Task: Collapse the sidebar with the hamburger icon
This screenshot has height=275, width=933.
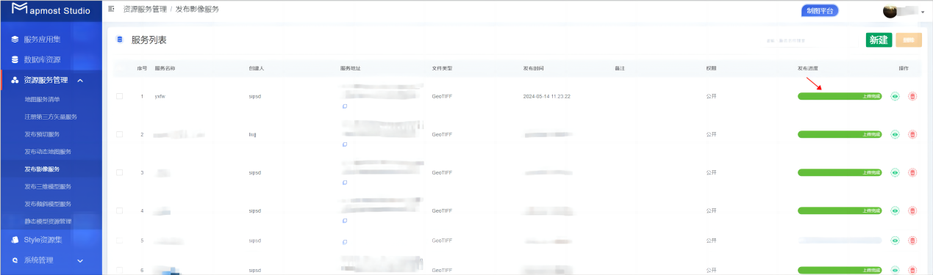Action: click(111, 10)
